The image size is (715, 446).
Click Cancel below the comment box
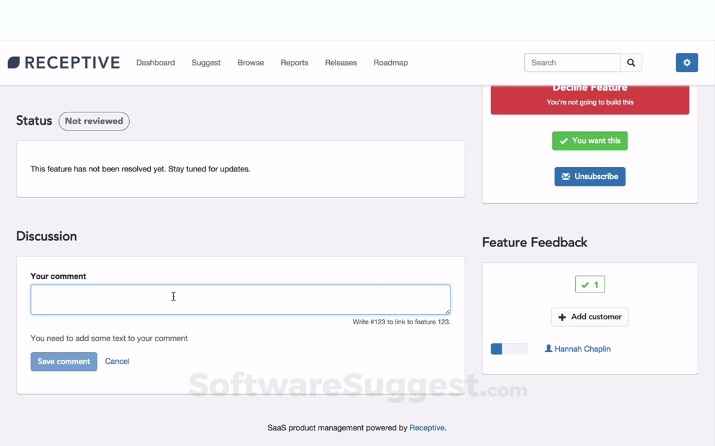117,361
